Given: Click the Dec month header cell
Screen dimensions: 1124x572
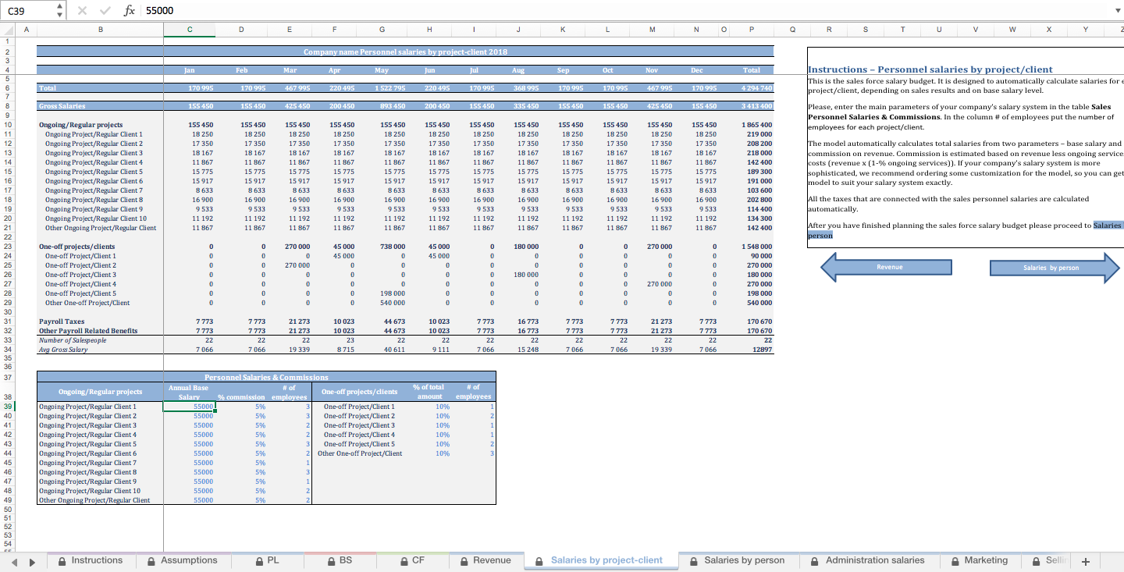Looking at the screenshot, I should click(x=697, y=70).
